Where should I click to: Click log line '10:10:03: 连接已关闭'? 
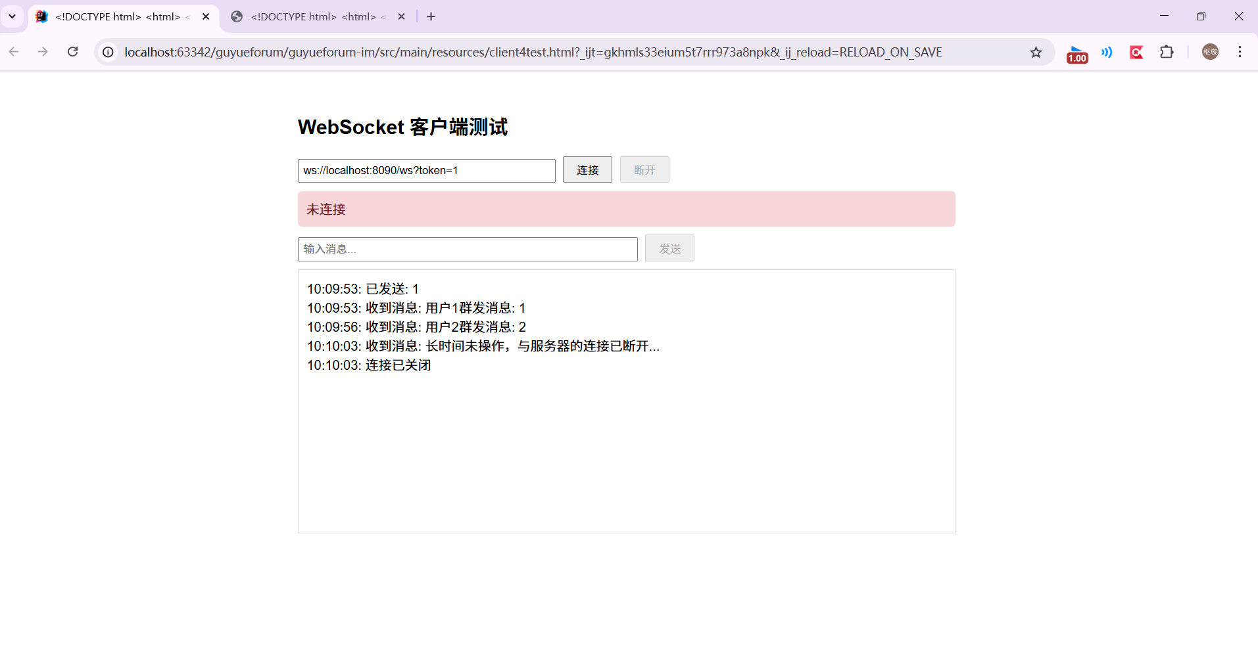(x=369, y=365)
